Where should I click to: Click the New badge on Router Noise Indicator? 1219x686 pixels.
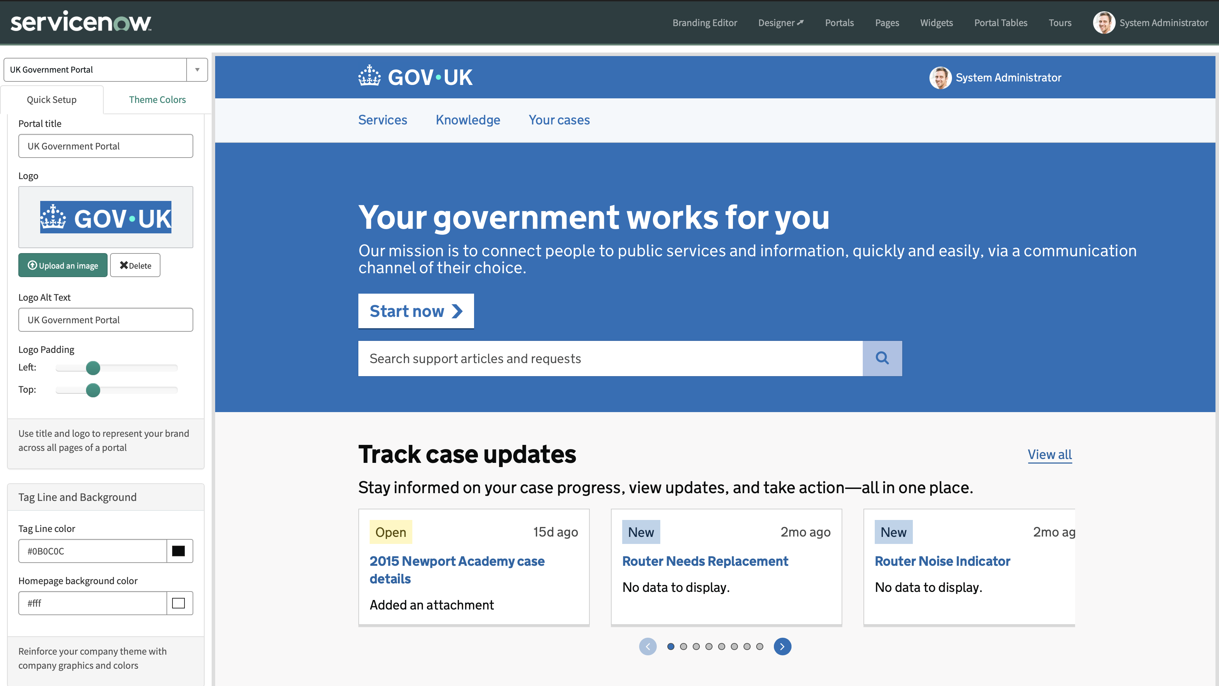click(893, 532)
